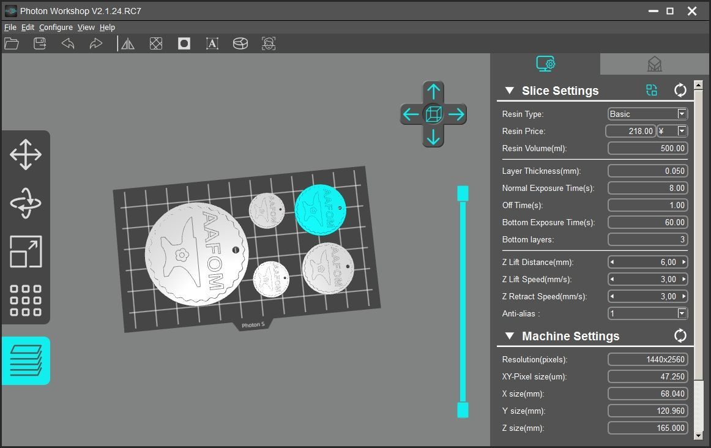Open the resin price currency dropdown
This screenshot has width=711, height=448.
pos(682,131)
